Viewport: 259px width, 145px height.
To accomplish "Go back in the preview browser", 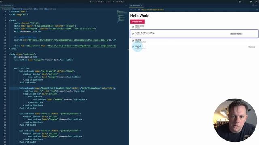I will click(131, 10).
